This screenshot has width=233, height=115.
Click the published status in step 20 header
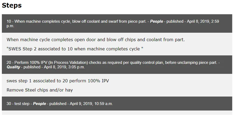(32, 67)
